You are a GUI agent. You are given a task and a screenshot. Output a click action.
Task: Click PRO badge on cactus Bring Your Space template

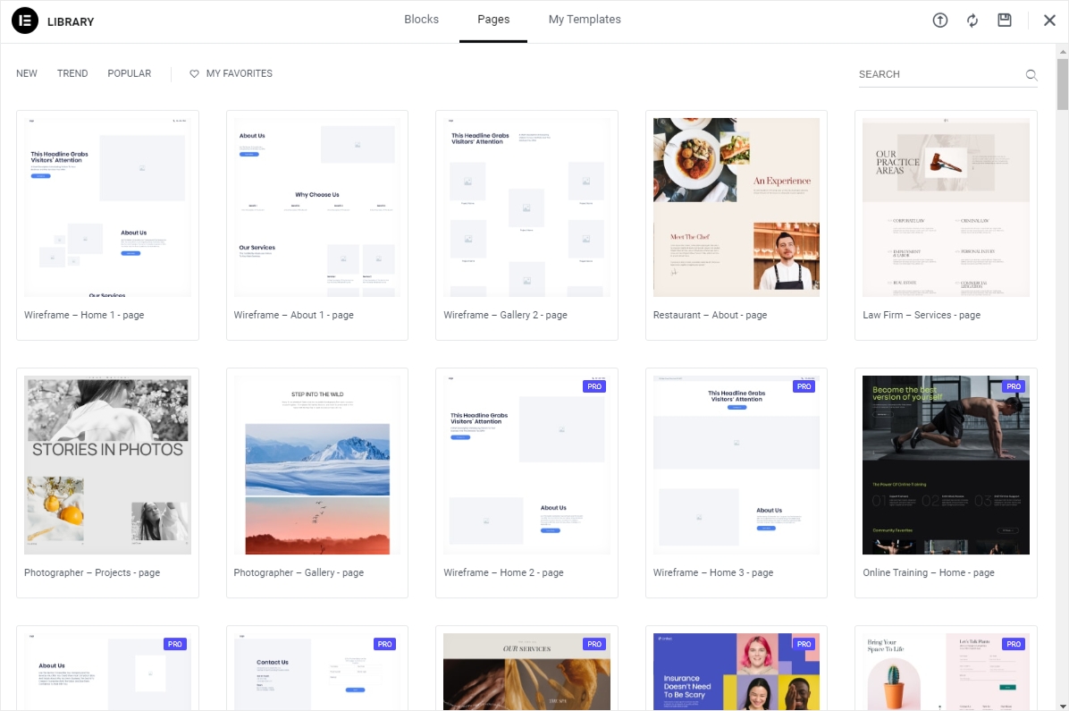[x=1014, y=644]
